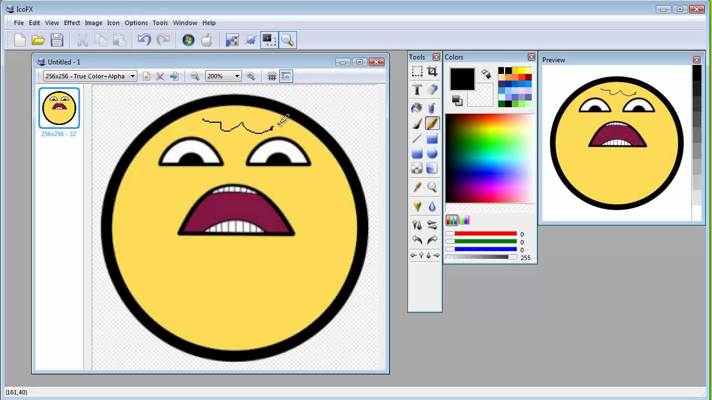This screenshot has height=400, width=712.
Task: Choose the Text tool
Action: pyautogui.click(x=417, y=89)
